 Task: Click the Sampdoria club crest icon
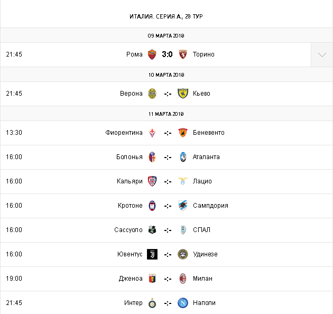coord(183,206)
